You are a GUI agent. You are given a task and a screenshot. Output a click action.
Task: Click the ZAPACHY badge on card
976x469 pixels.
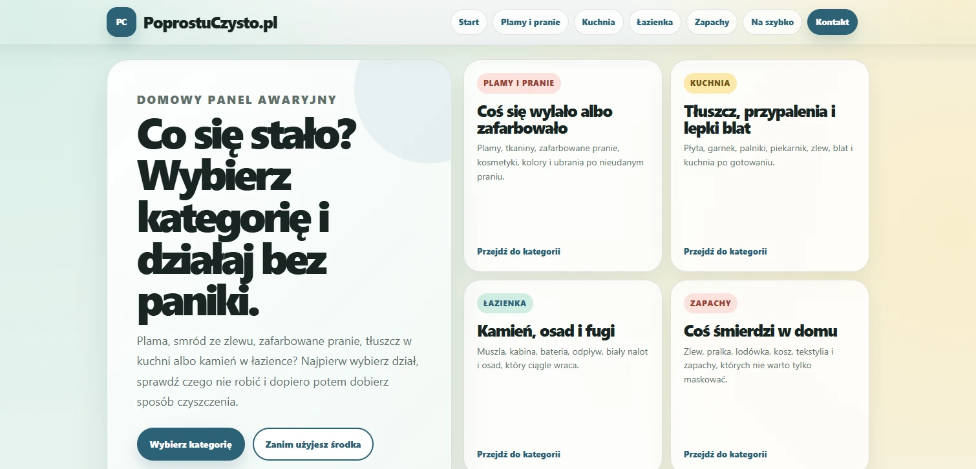(710, 304)
